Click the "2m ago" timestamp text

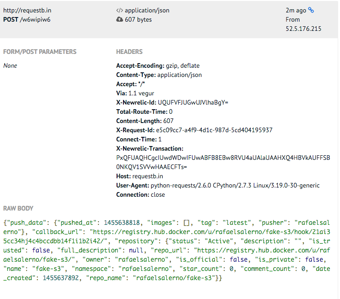pos(296,10)
